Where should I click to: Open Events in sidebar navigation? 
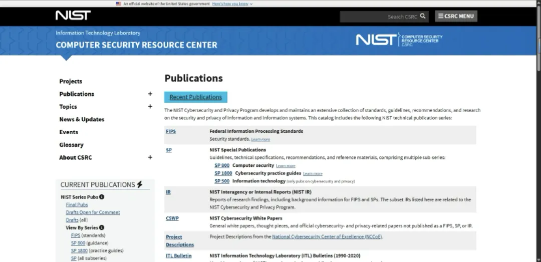(69, 132)
